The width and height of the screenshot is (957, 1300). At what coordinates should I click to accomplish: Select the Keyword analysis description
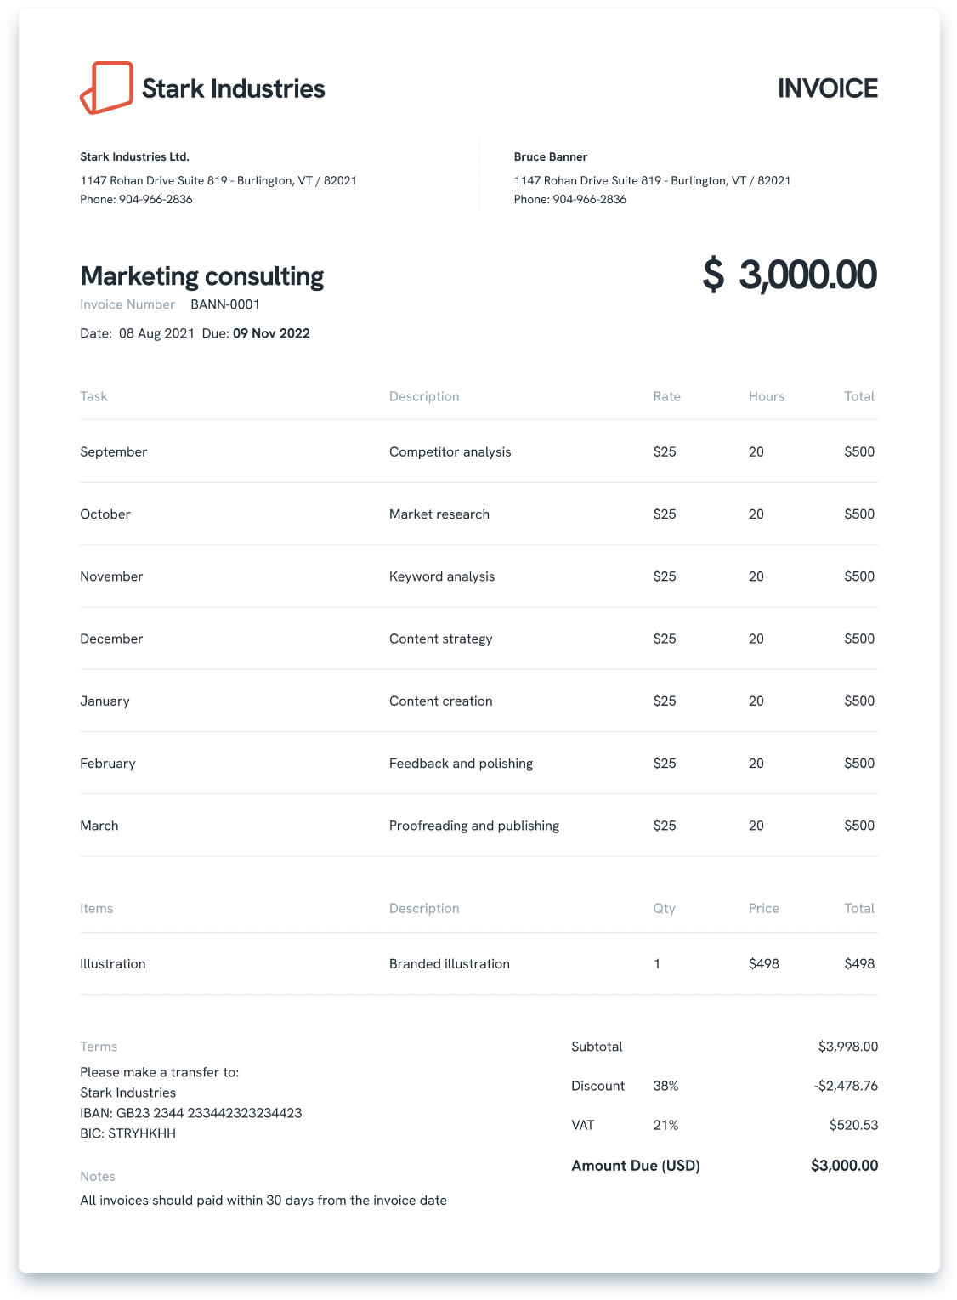441,576
